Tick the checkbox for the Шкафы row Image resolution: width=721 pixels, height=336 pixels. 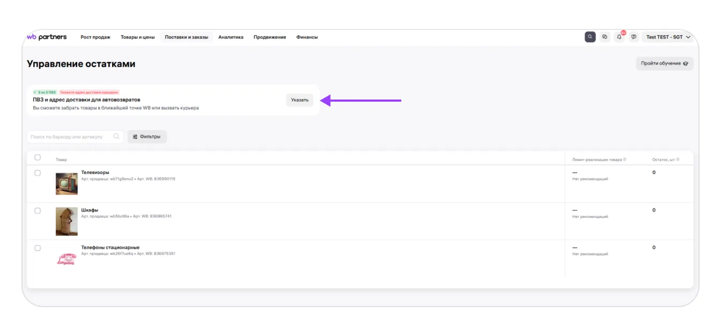click(38, 210)
